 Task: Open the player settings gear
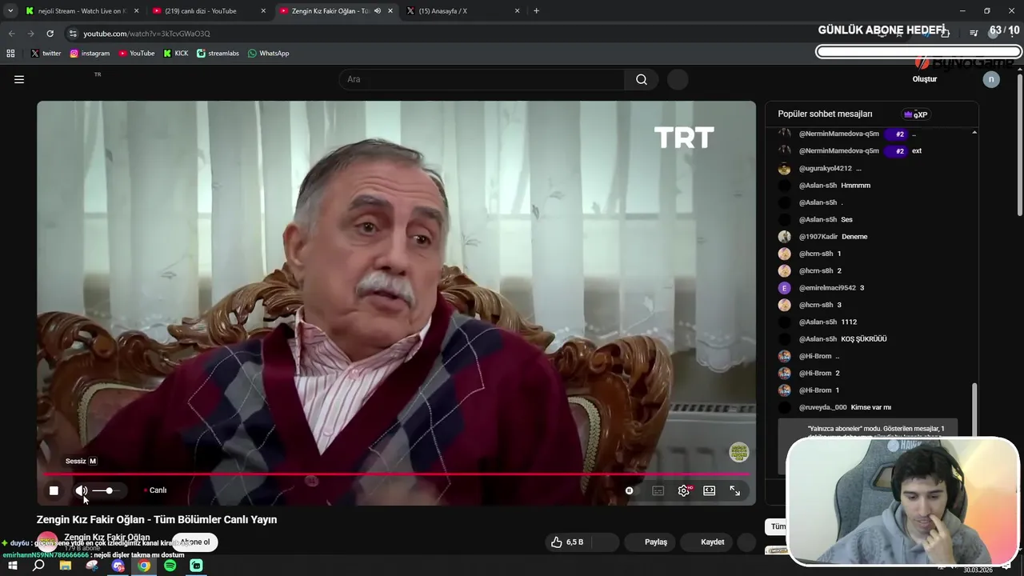click(x=683, y=490)
